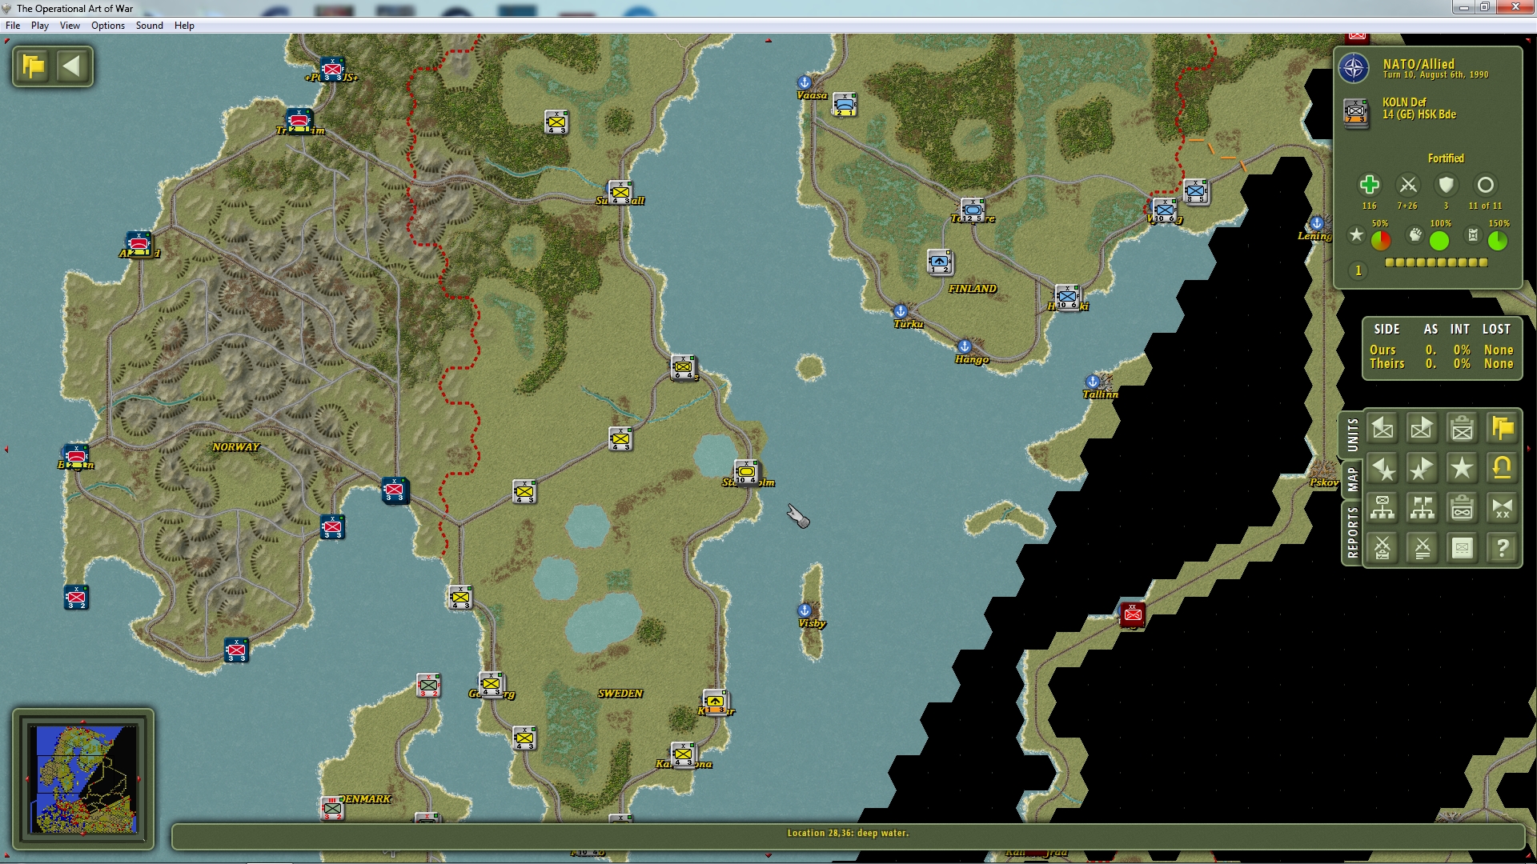
Task: Click the 'Fortified' status text
Action: tap(1446, 158)
